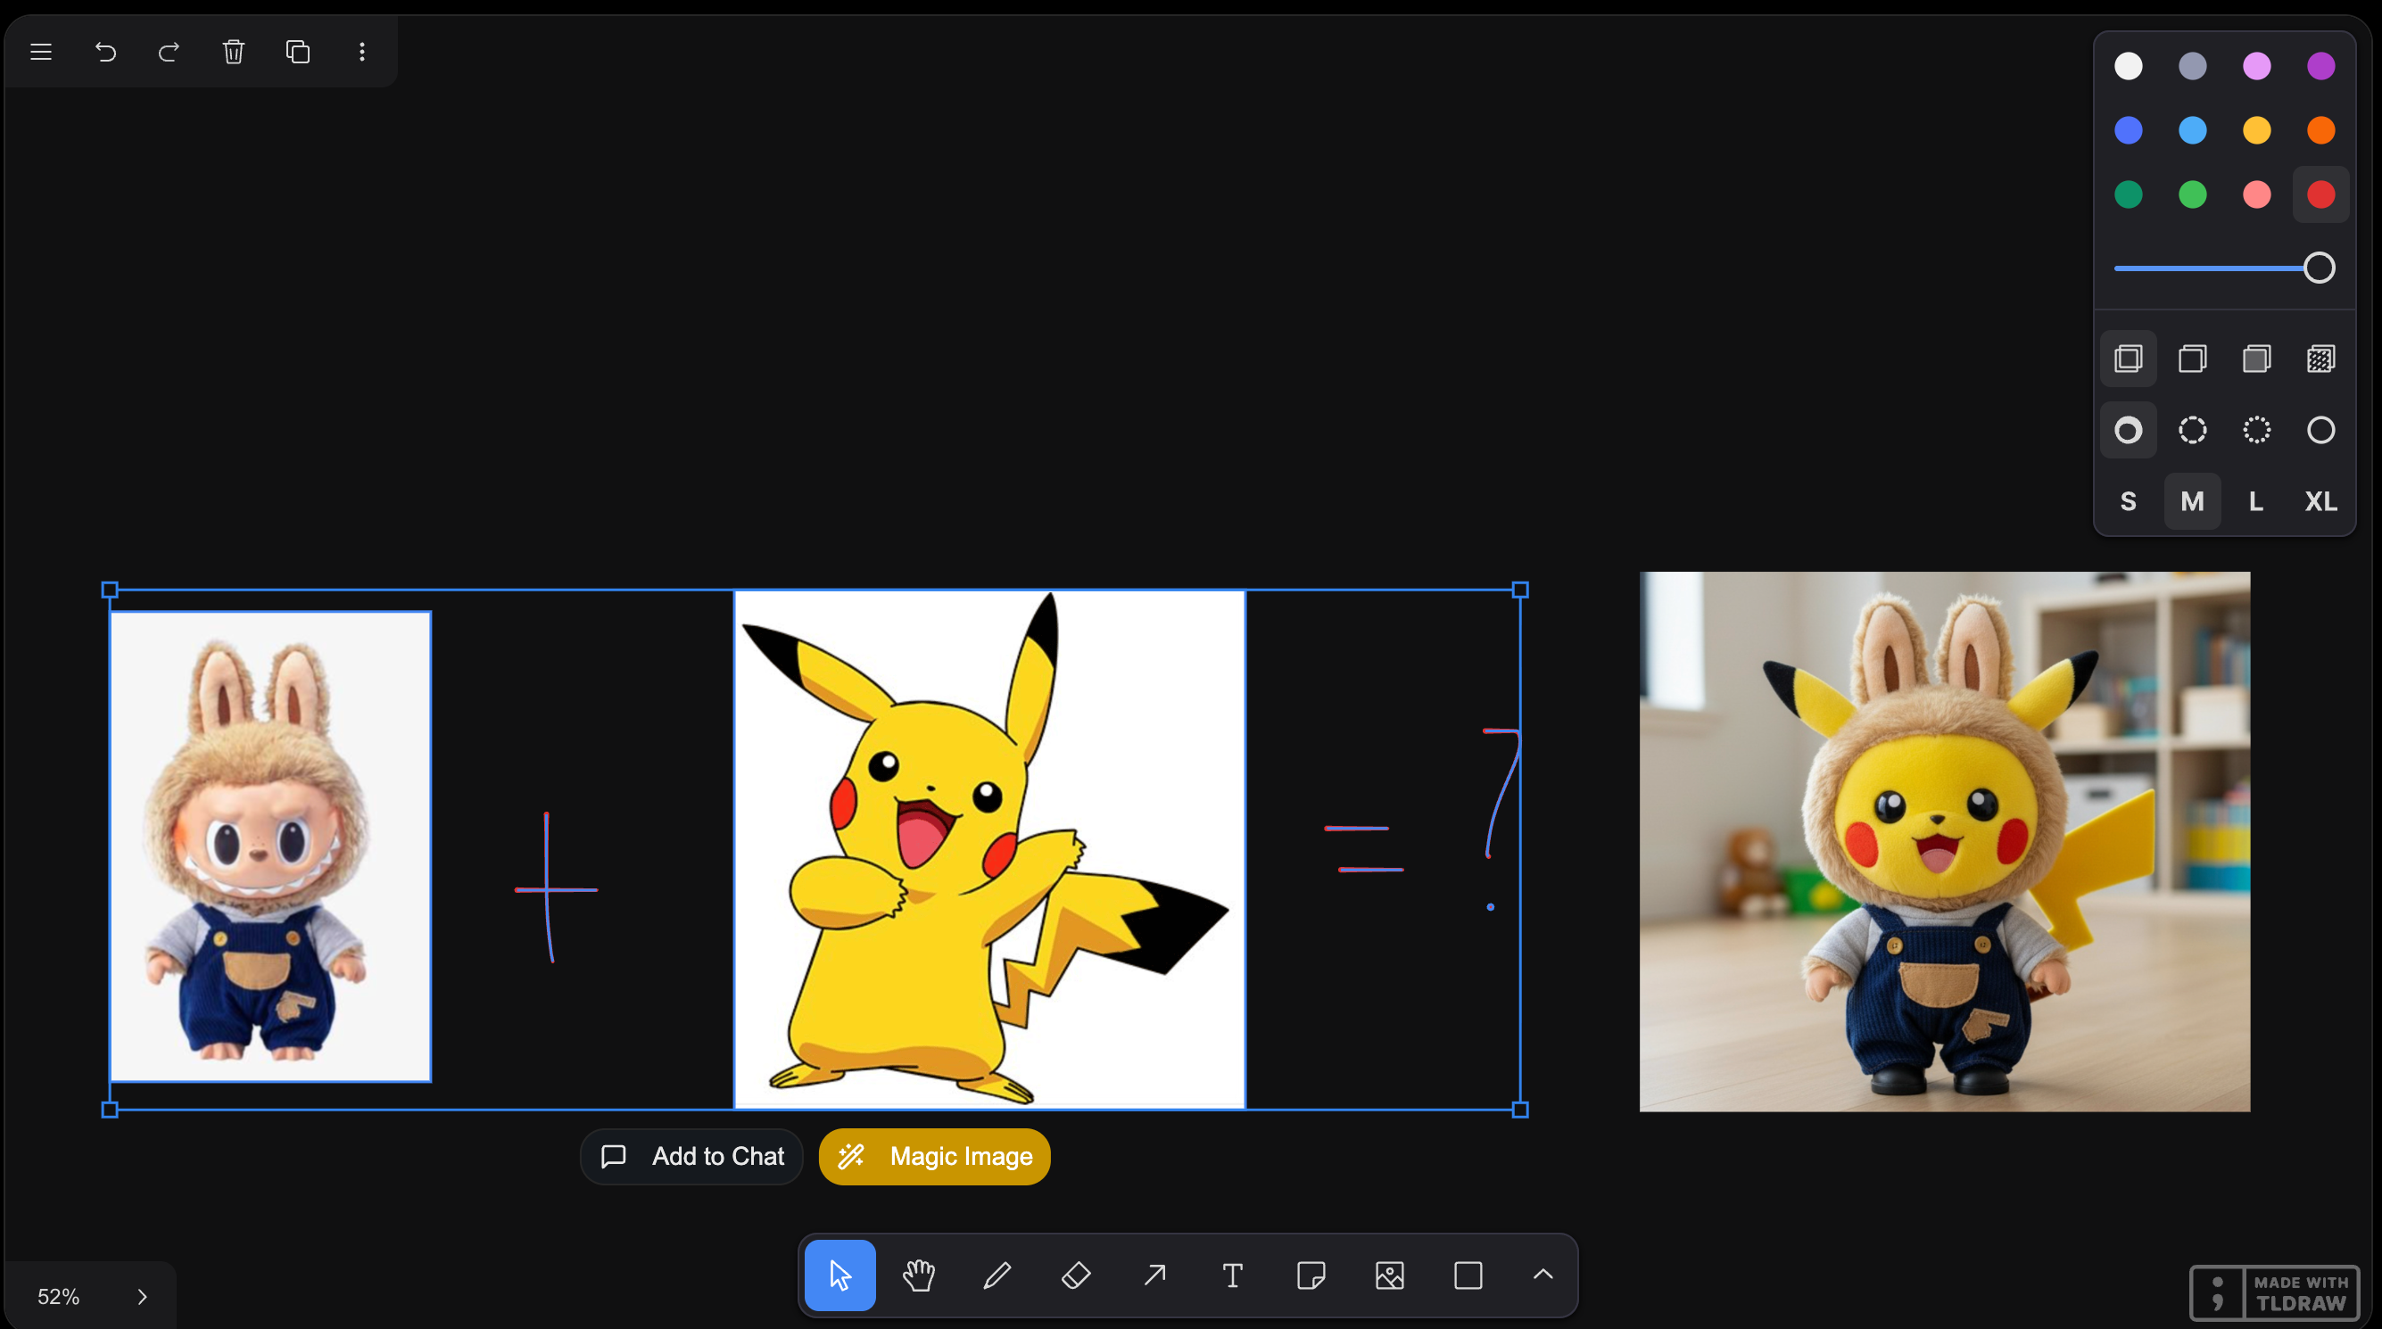Set dash style to draw
This screenshot has height=1329, width=2382.
click(2129, 430)
